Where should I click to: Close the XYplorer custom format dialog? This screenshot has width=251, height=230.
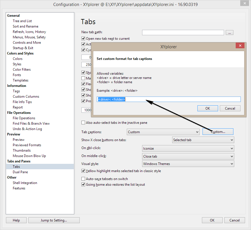tap(240, 46)
